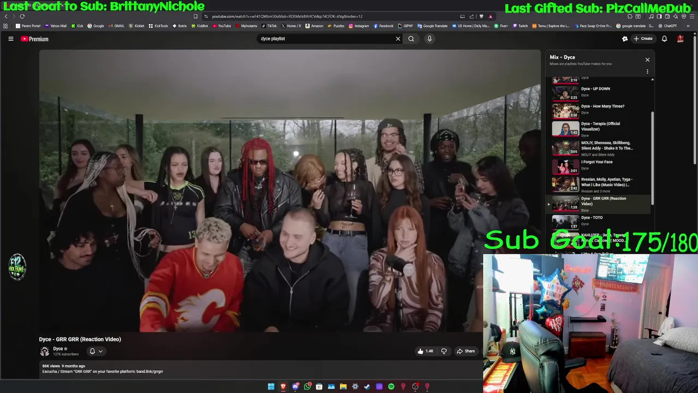Screen dimensions: 698x393
Task: Open the Mix playlist three-dot menu
Action: 647,72
